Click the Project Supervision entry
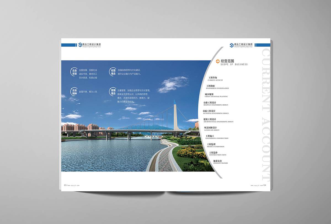 [x=215, y=145]
